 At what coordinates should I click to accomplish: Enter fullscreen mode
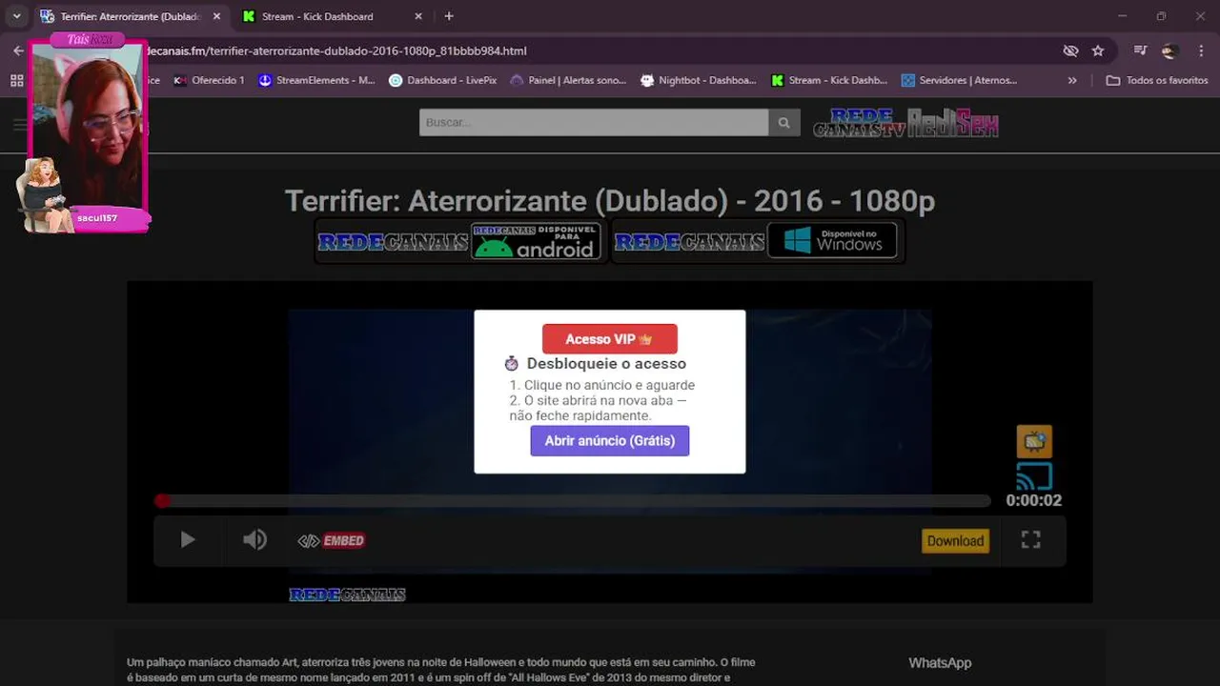(x=1030, y=540)
